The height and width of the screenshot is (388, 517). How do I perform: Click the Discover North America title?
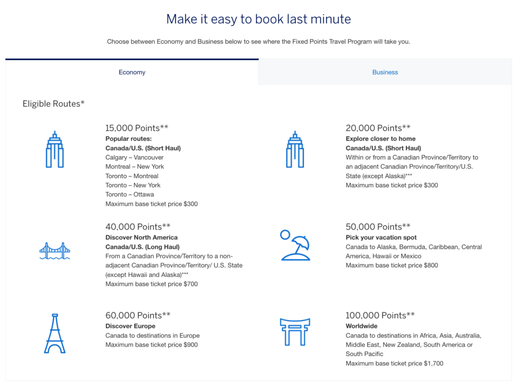[x=141, y=238]
